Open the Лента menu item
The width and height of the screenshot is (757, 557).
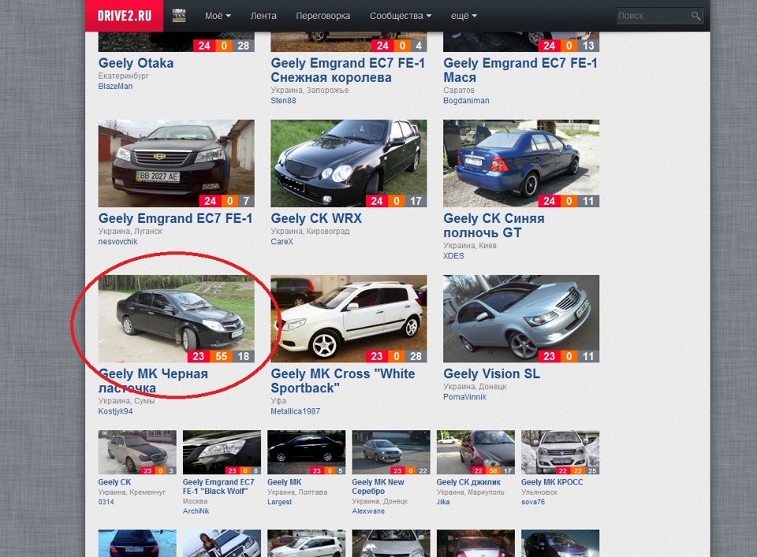263,16
